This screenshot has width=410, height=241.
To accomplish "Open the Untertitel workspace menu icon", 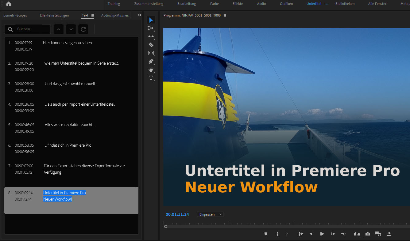I will [327, 4].
